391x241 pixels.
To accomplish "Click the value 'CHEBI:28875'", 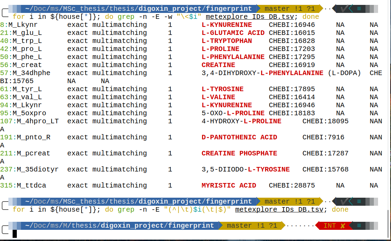I will click(292, 185).
